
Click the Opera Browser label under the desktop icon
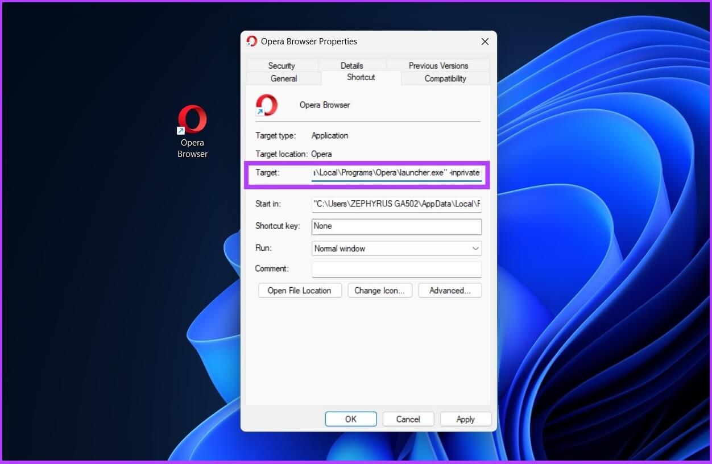click(192, 148)
